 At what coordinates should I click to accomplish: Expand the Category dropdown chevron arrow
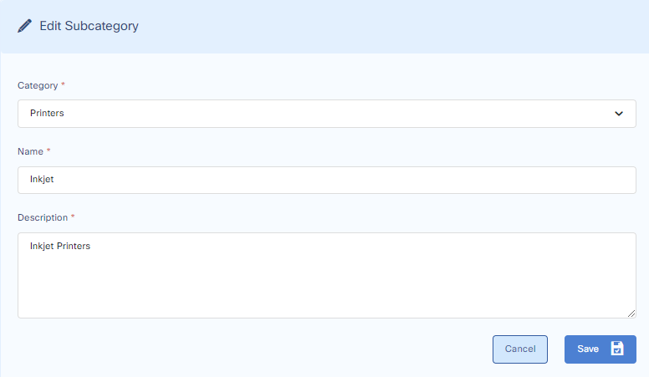[x=619, y=114]
